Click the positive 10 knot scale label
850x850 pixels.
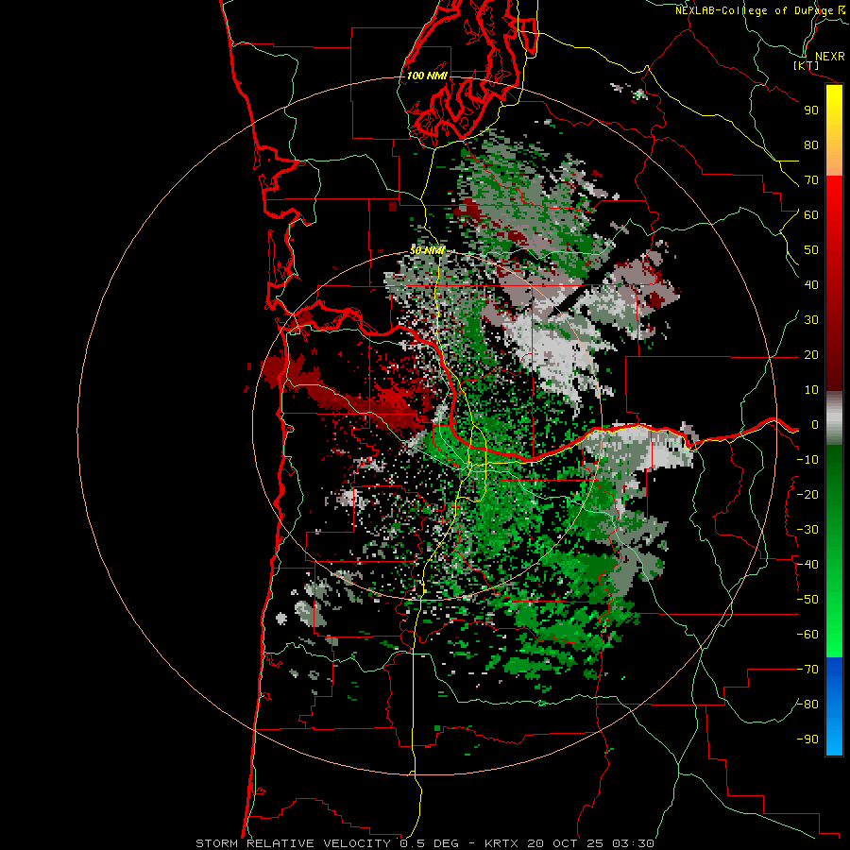pos(811,390)
